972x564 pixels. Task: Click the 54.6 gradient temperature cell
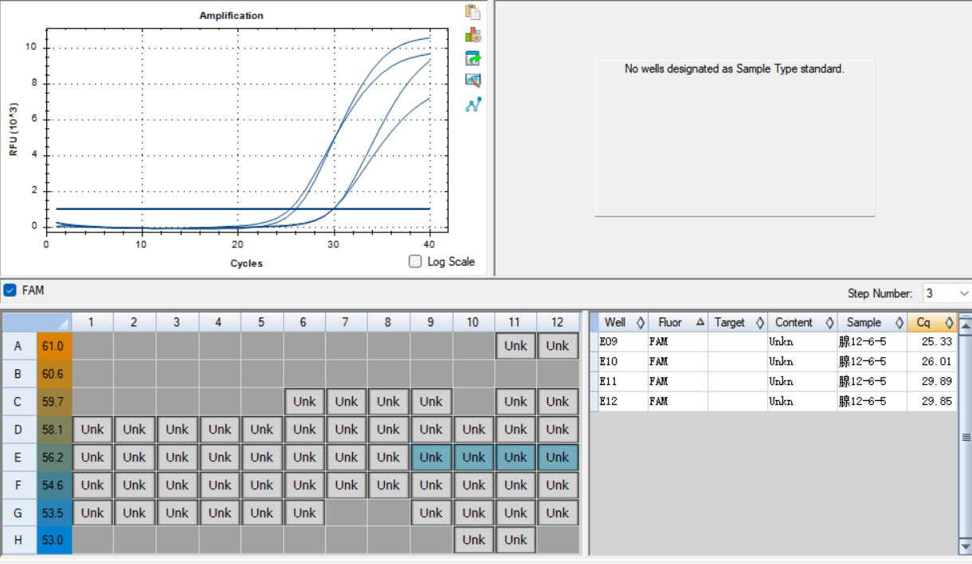(54, 485)
